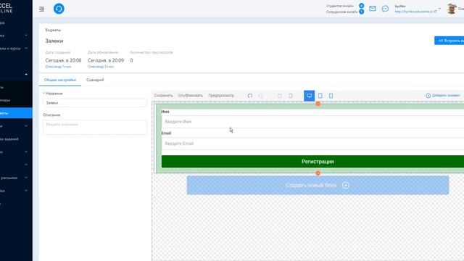The height and width of the screenshot is (261, 464).
Task: Click the Email field label in form
Action: coord(166,133)
